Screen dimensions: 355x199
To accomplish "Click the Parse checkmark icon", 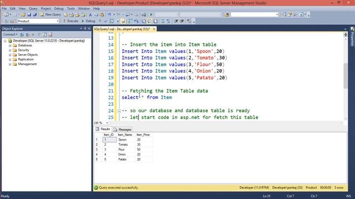I will (105, 21).
